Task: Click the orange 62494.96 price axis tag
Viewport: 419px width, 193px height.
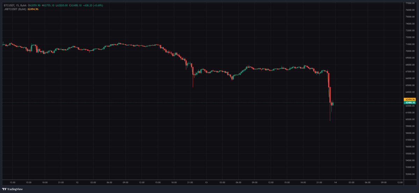Action: [410, 99]
